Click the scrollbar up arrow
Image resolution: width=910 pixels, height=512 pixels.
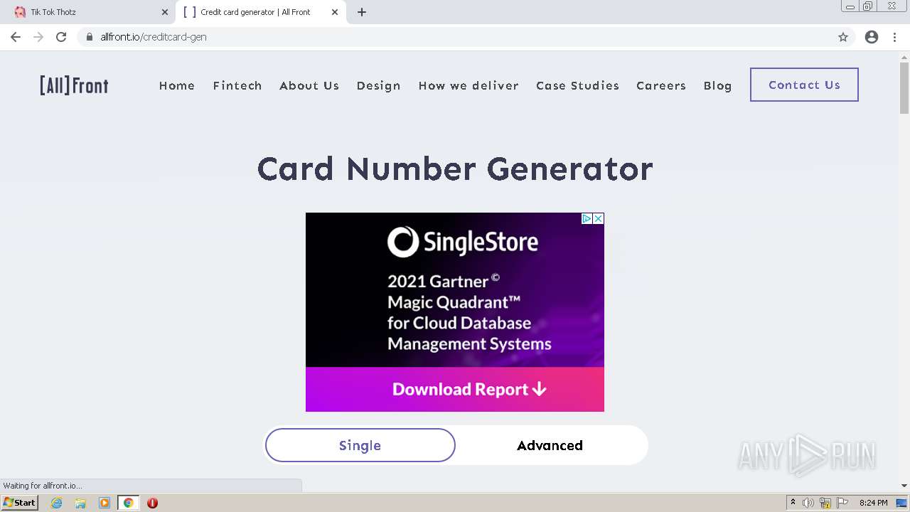(x=904, y=56)
